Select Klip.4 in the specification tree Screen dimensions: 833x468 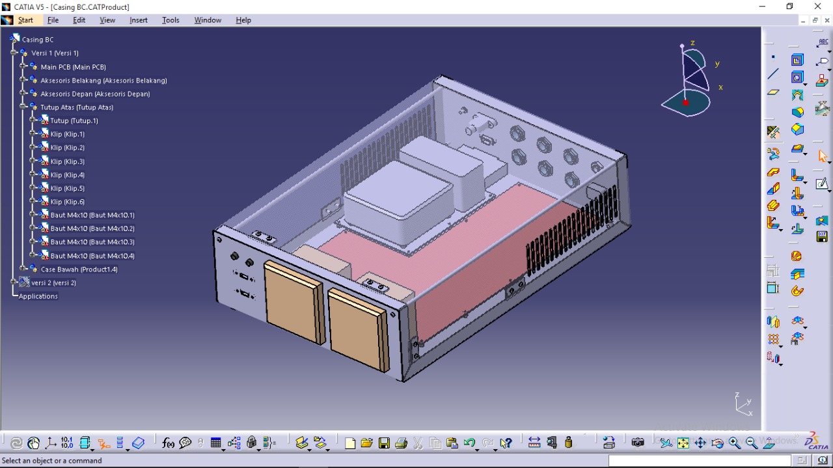pos(67,175)
